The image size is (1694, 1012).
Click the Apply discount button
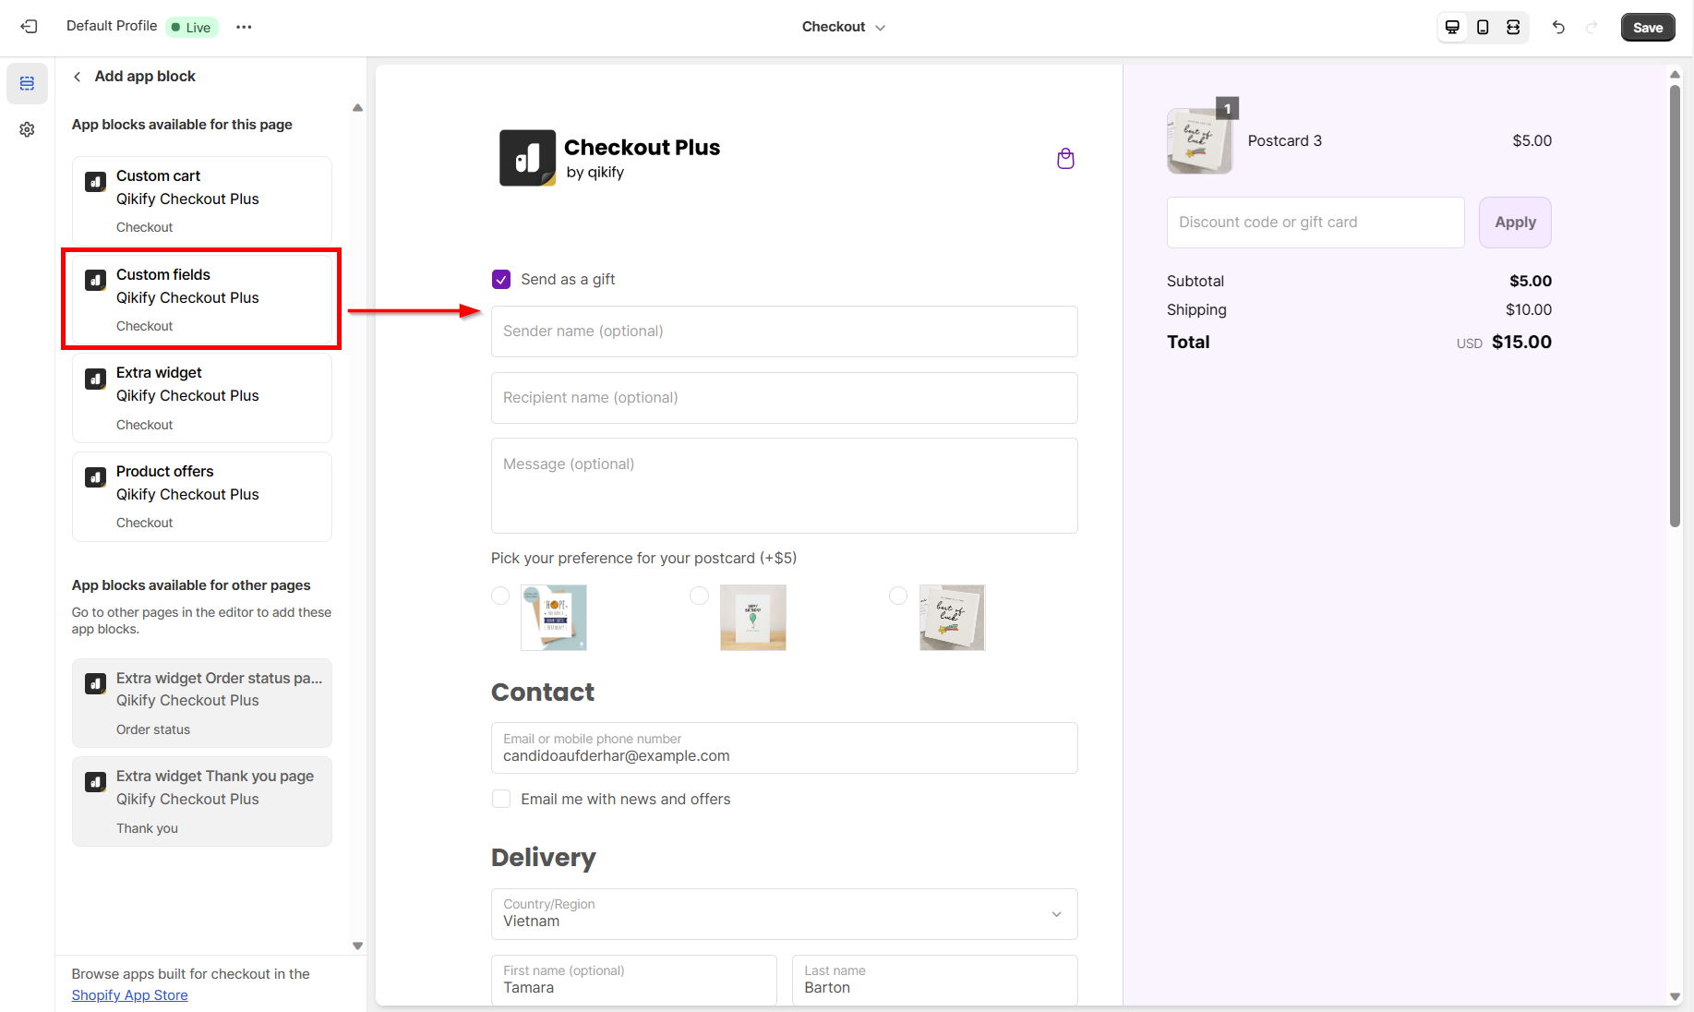click(1515, 223)
